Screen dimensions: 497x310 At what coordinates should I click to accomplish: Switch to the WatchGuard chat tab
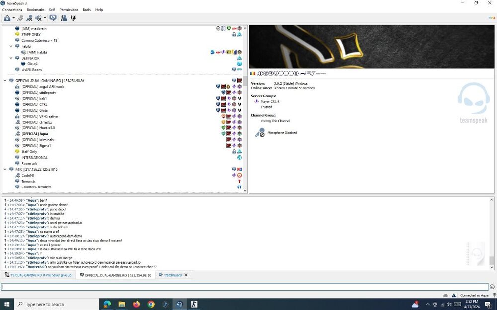tap(173, 275)
